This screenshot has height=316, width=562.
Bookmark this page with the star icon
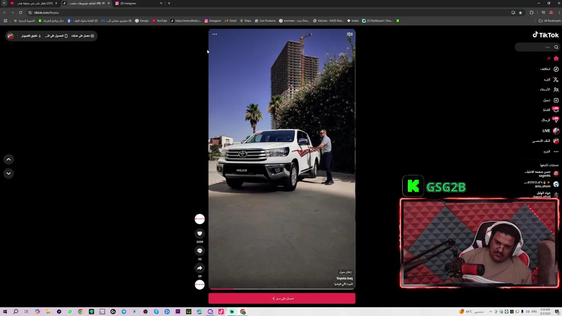(x=521, y=12)
